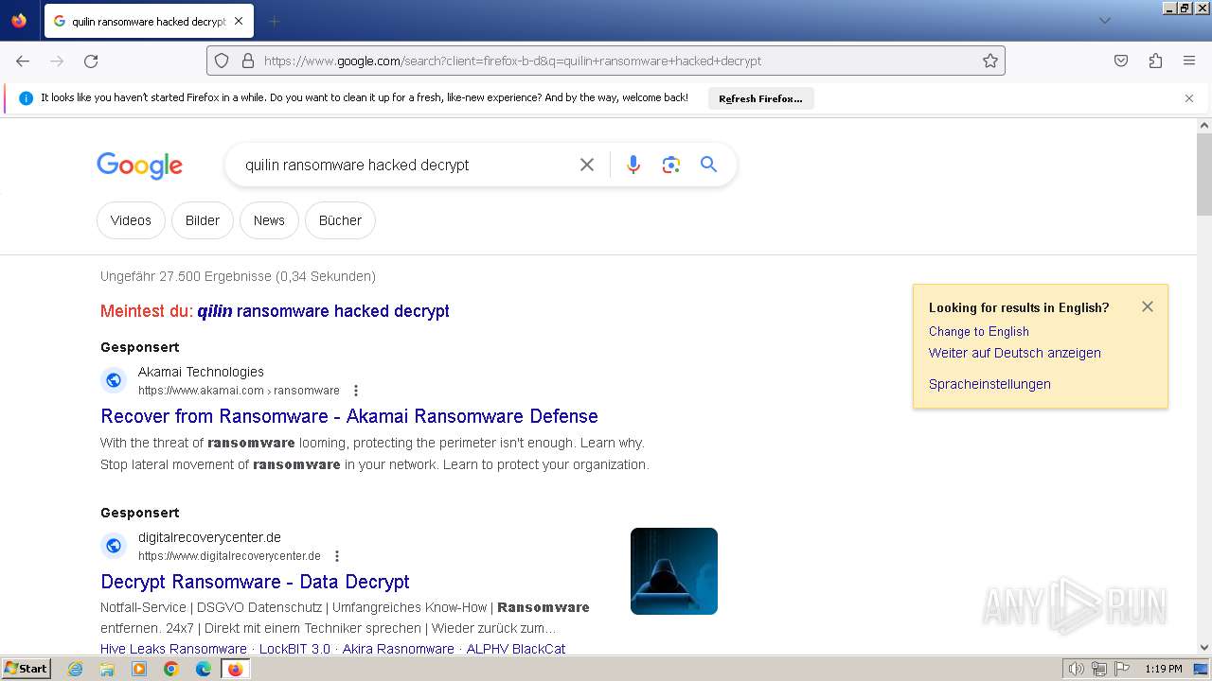Close the language suggestion box
Screen dimensions: 1212x681
[x=1148, y=306]
